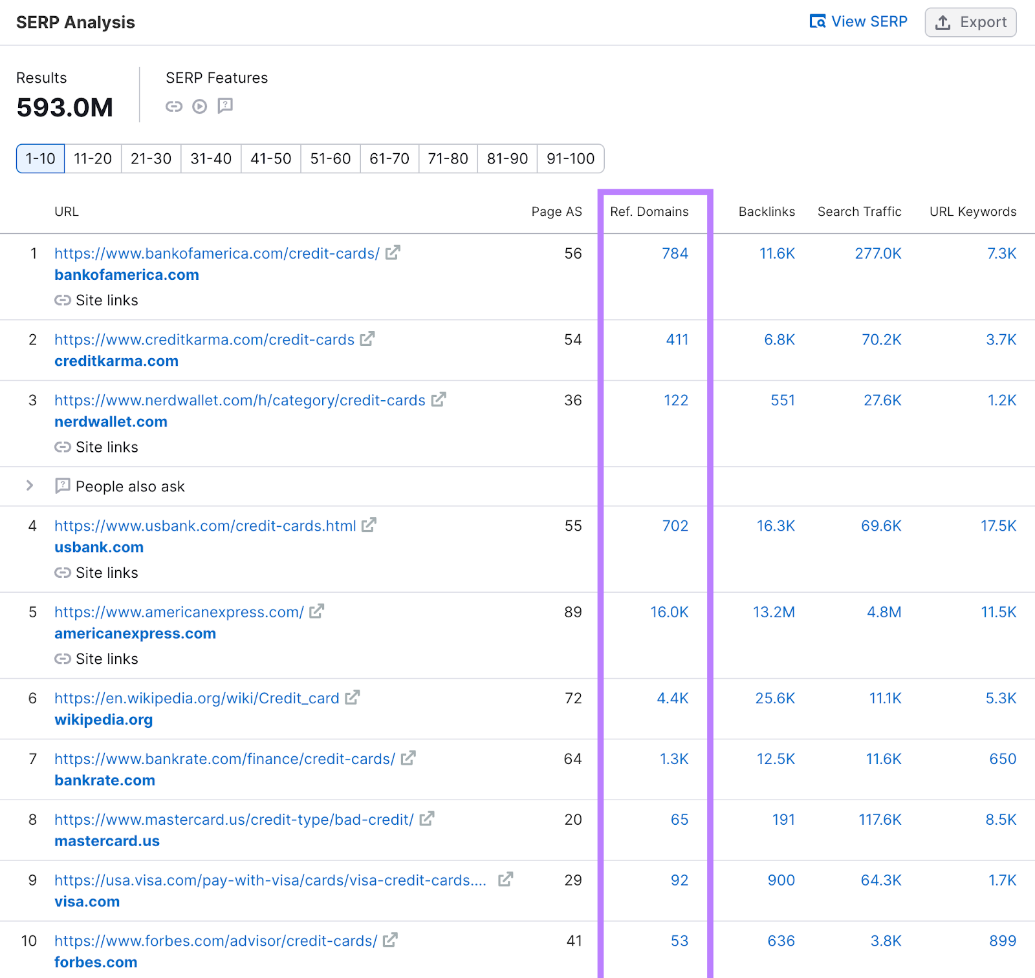The height and width of the screenshot is (978, 1035).
Task: Click the Sitelinks SERP feature icon
Action: (x=174, y=107)
